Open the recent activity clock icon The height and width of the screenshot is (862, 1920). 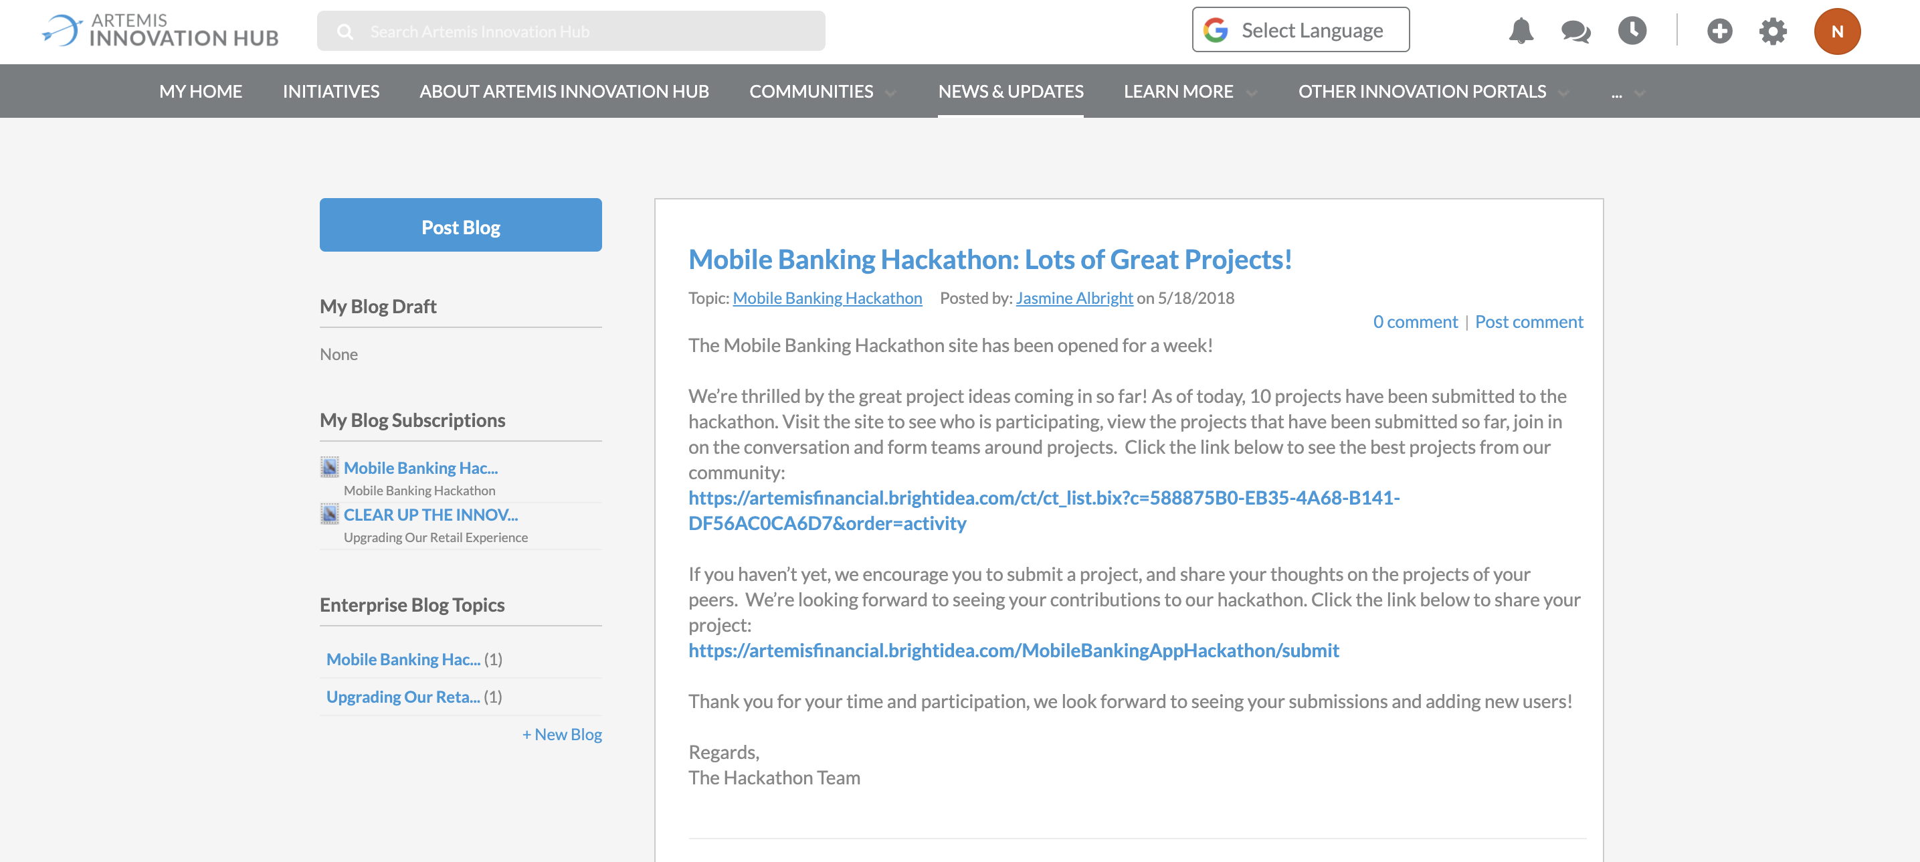click(x=1632, y=31)
